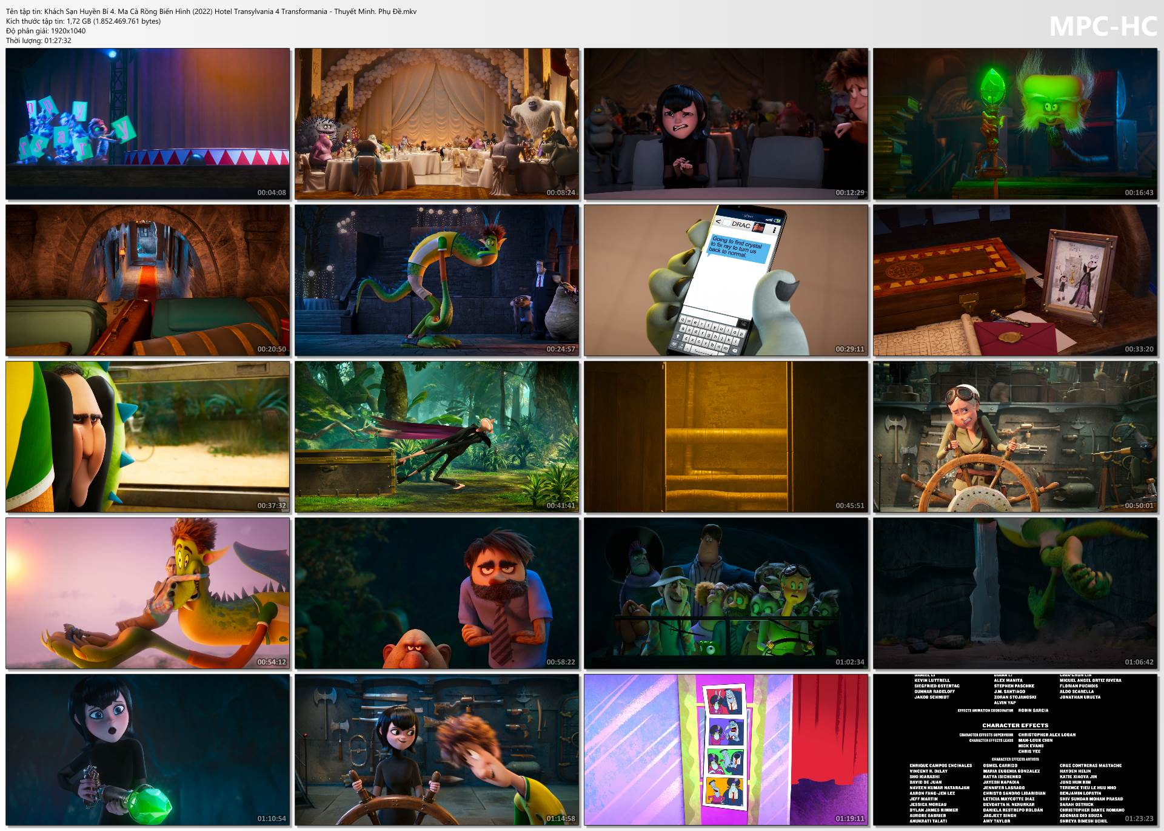Select the phone message thumbnail at 00:29:11
Image resolution: width=1164 pixels, height=831 pixels.
[726, 280]
